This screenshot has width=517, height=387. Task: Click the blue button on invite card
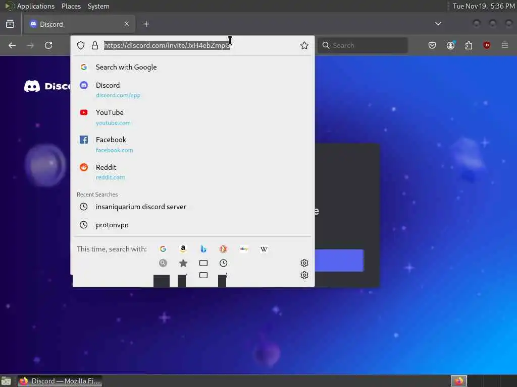point(339,261)
